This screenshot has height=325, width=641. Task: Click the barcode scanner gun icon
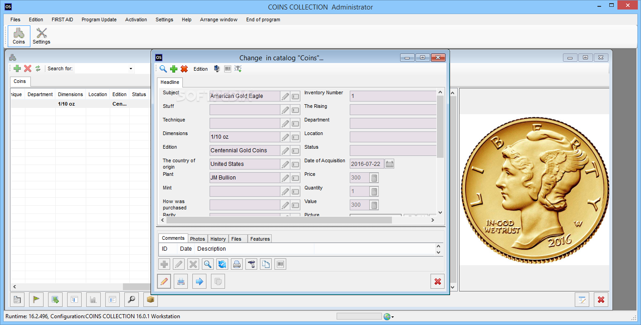(x=251, y=264)
